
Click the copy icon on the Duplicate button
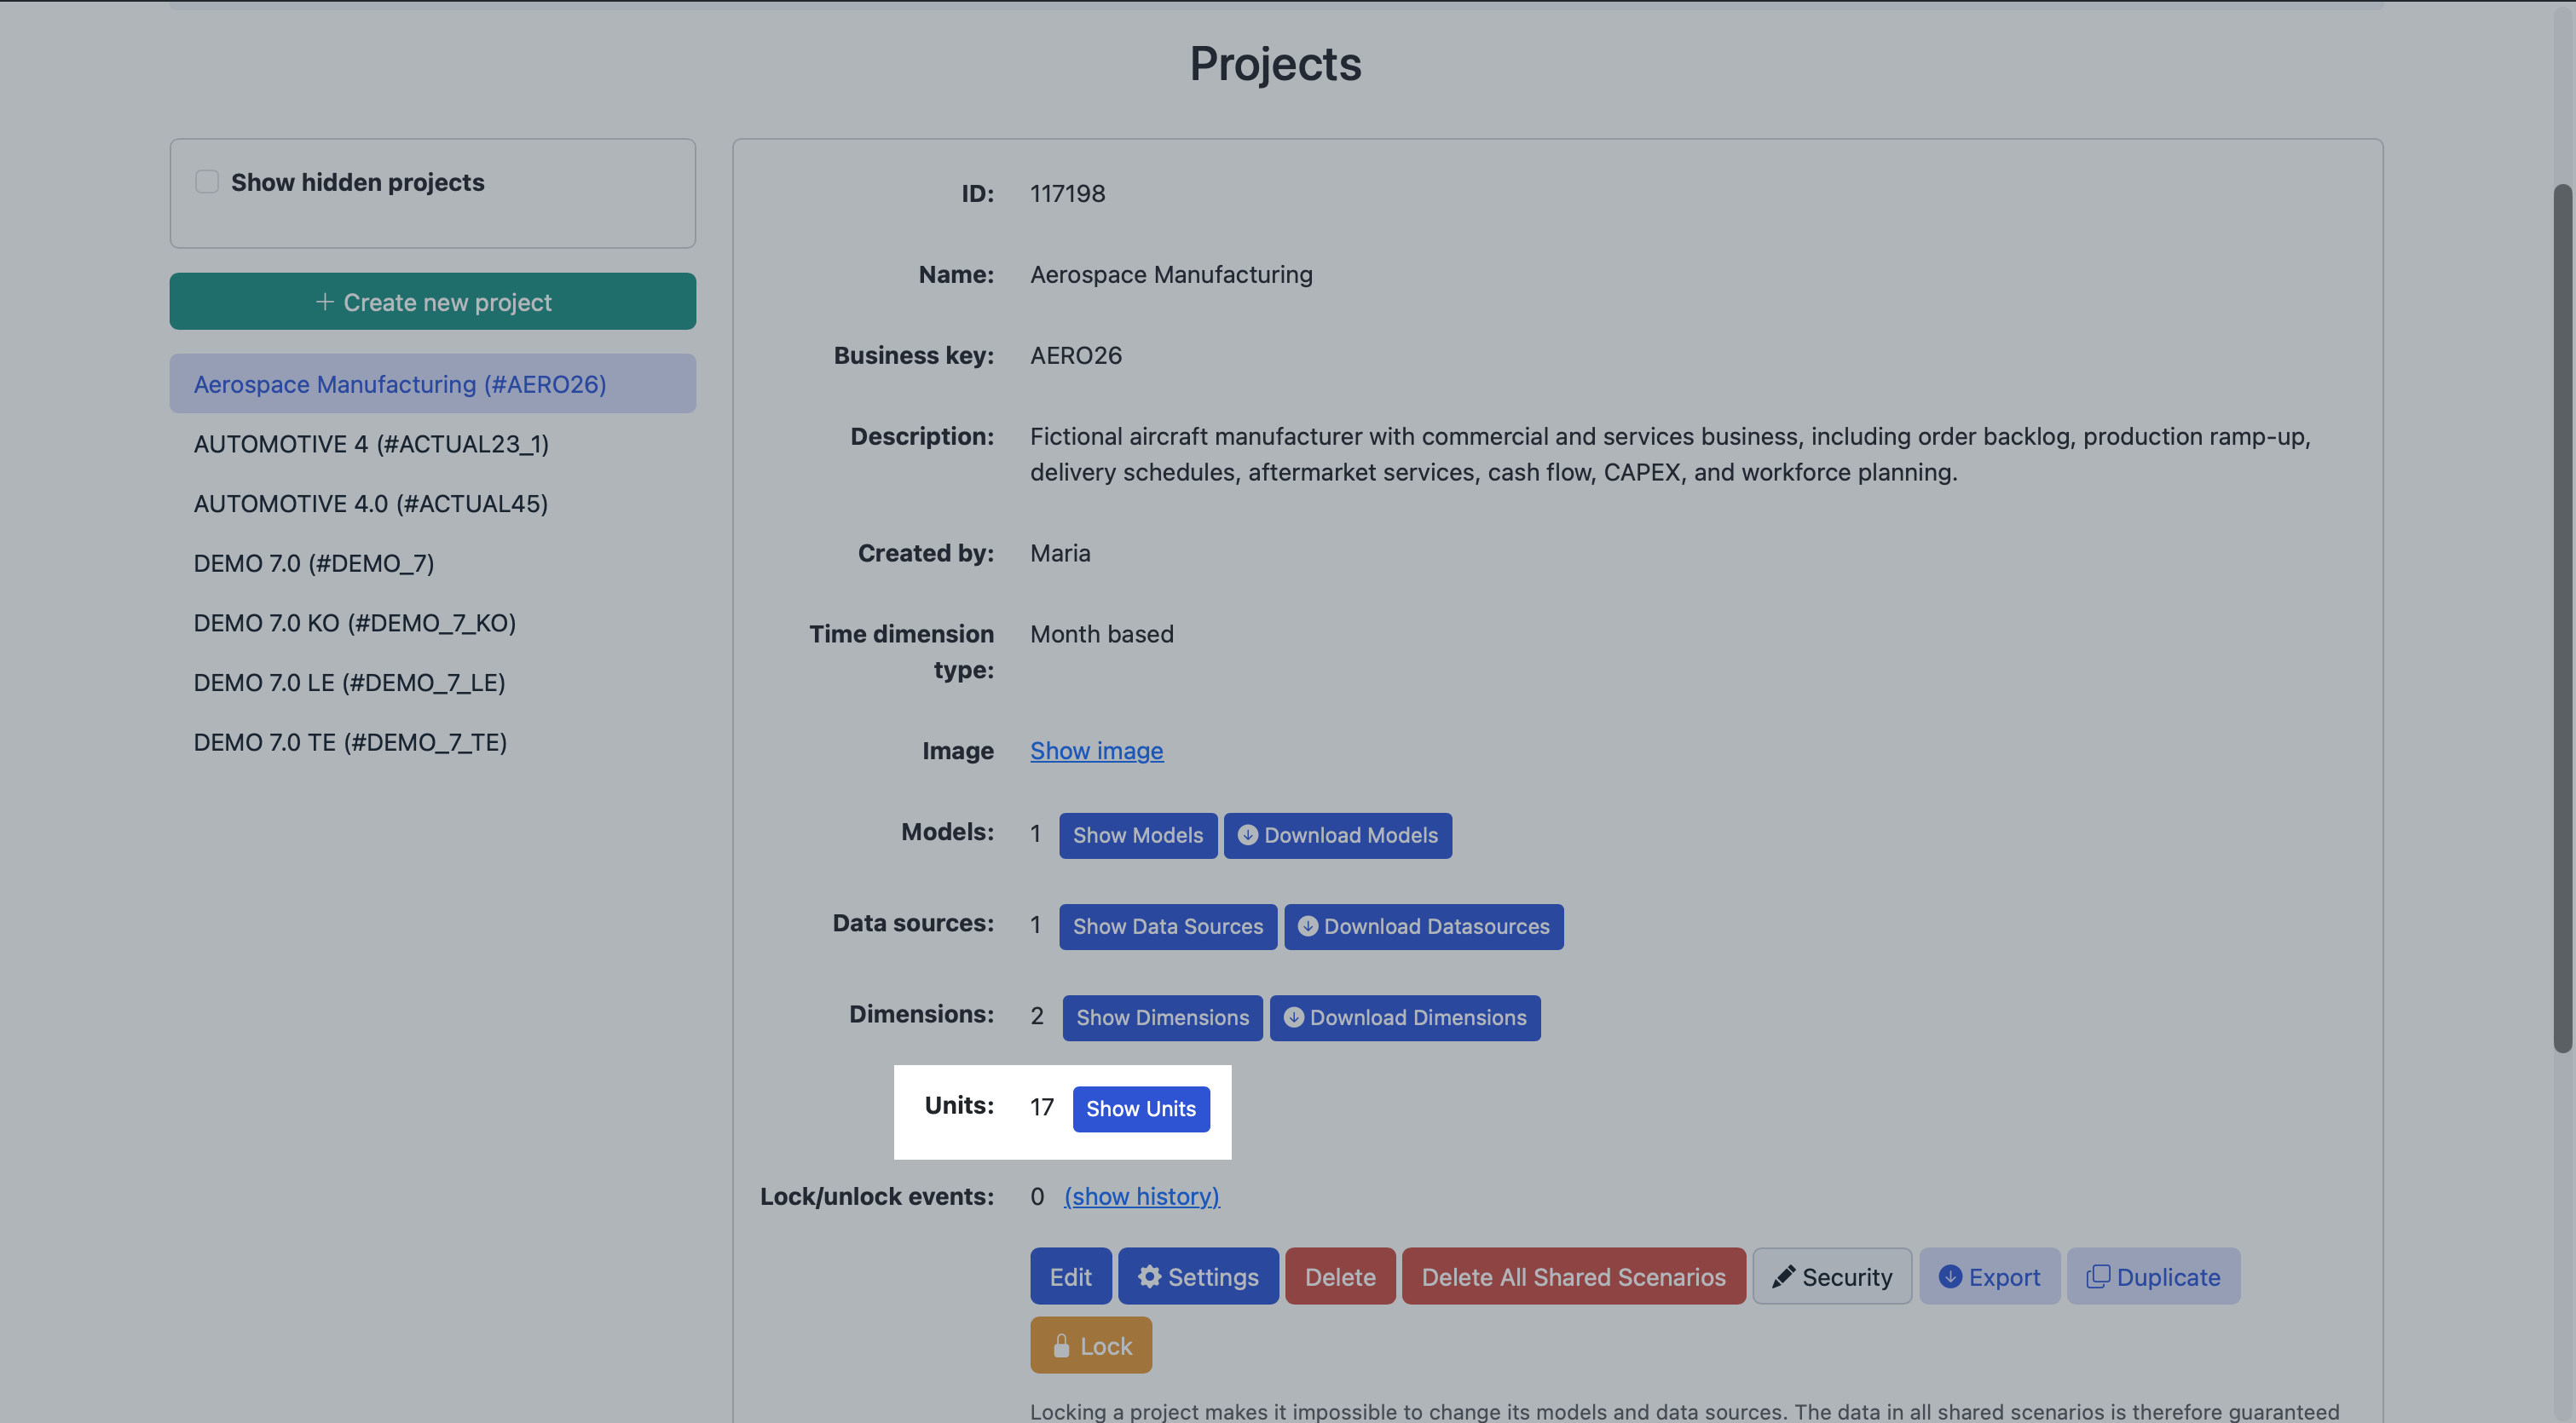pos(2100,1276)
